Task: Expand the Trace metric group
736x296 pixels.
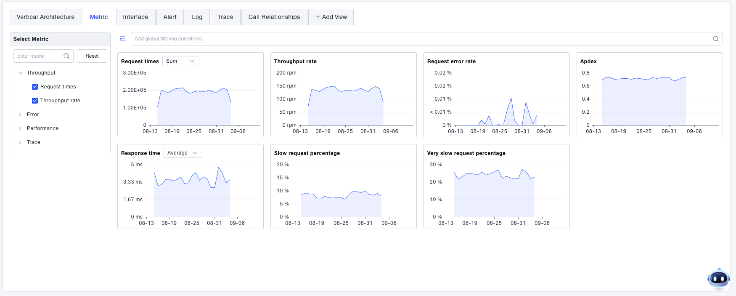Action: [20, 142]
